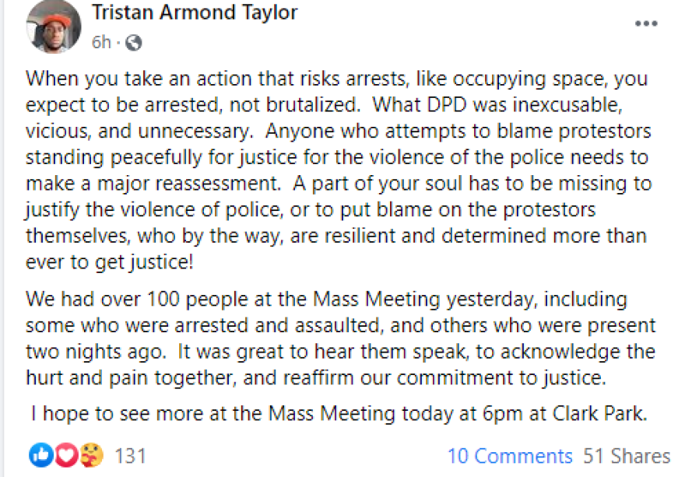The width and height of the screenshot is (685, 477).
Task: Click the Care hugging-heart reaction icon
Action: 91,455
